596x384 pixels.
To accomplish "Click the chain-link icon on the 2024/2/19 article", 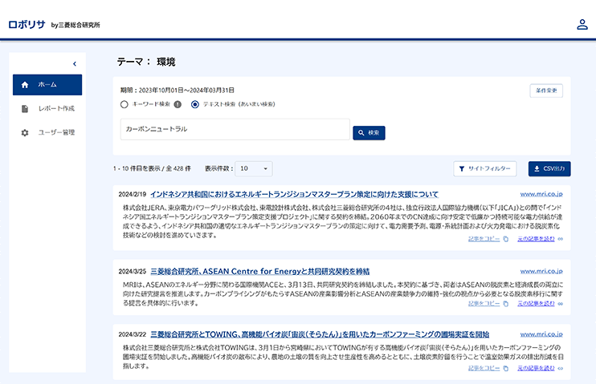I will [x=561, y=239].
